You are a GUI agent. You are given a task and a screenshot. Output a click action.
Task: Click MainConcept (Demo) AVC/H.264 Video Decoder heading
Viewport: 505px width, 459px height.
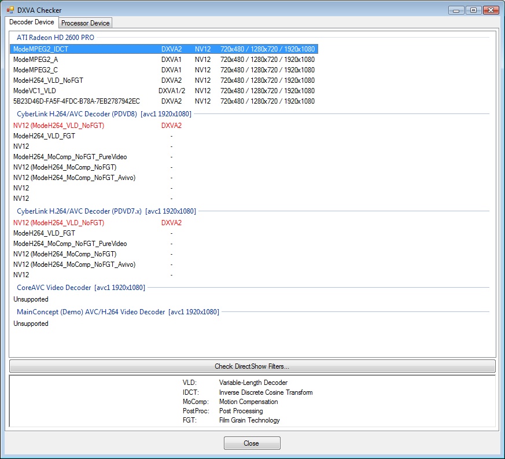click(118, 312)
